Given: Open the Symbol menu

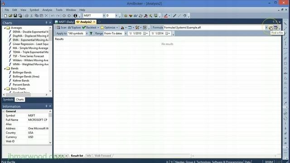Looking at the screenshot, I should tap(34, 10).
